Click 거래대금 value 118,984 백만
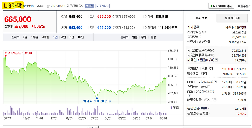The height and width of the screenshot is (128, 252). click(x=168, y=28)
